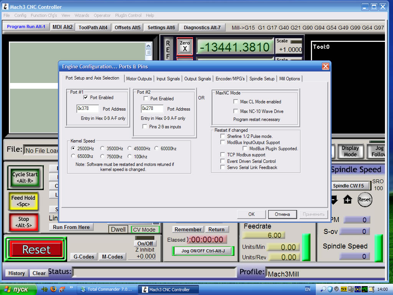This screenshot has height=295, width=393.
Task: Toggle Event Driven Serial Control checkbox
Action: [x=223, y=161]
